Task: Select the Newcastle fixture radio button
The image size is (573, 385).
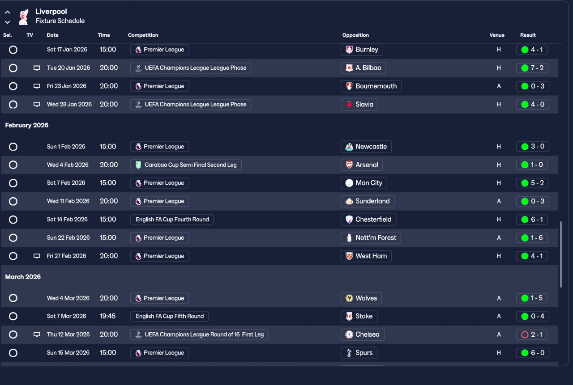Action: 13,147
